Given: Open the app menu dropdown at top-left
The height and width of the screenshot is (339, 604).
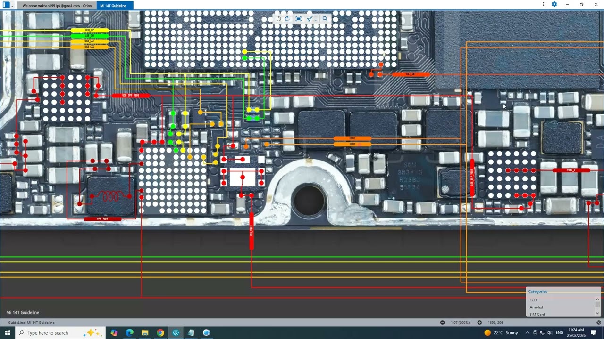Looking at the screenshot, I should 12,6.
